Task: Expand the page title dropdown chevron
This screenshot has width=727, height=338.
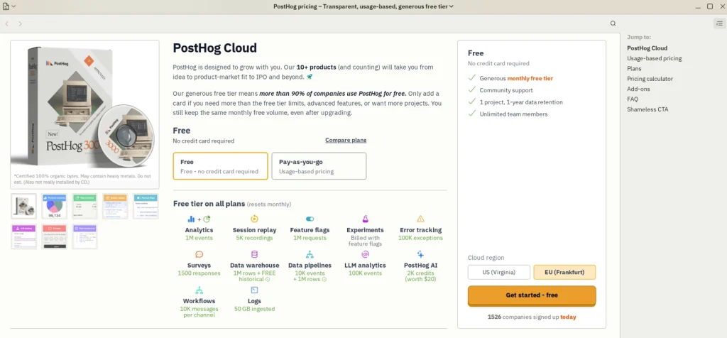Action: 451,6
